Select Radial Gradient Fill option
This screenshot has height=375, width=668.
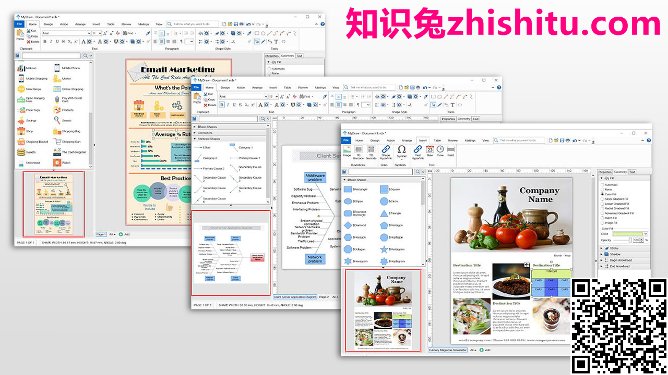(616, 208)
